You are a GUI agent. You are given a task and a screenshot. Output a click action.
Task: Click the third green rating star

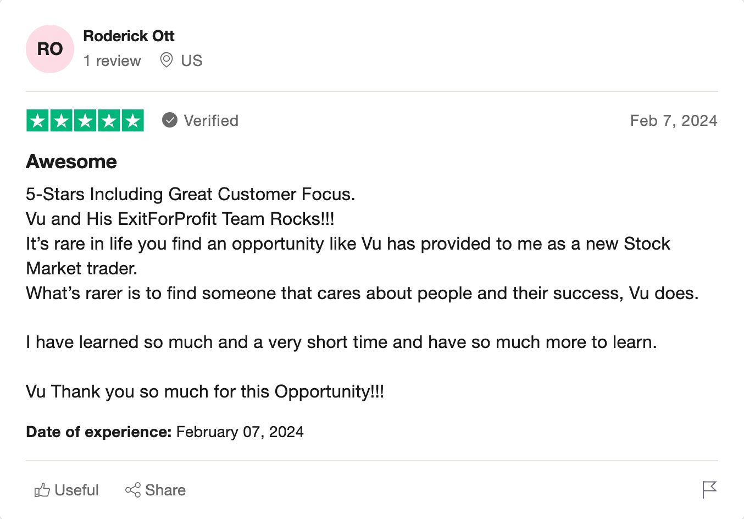[x=85, y=120]
